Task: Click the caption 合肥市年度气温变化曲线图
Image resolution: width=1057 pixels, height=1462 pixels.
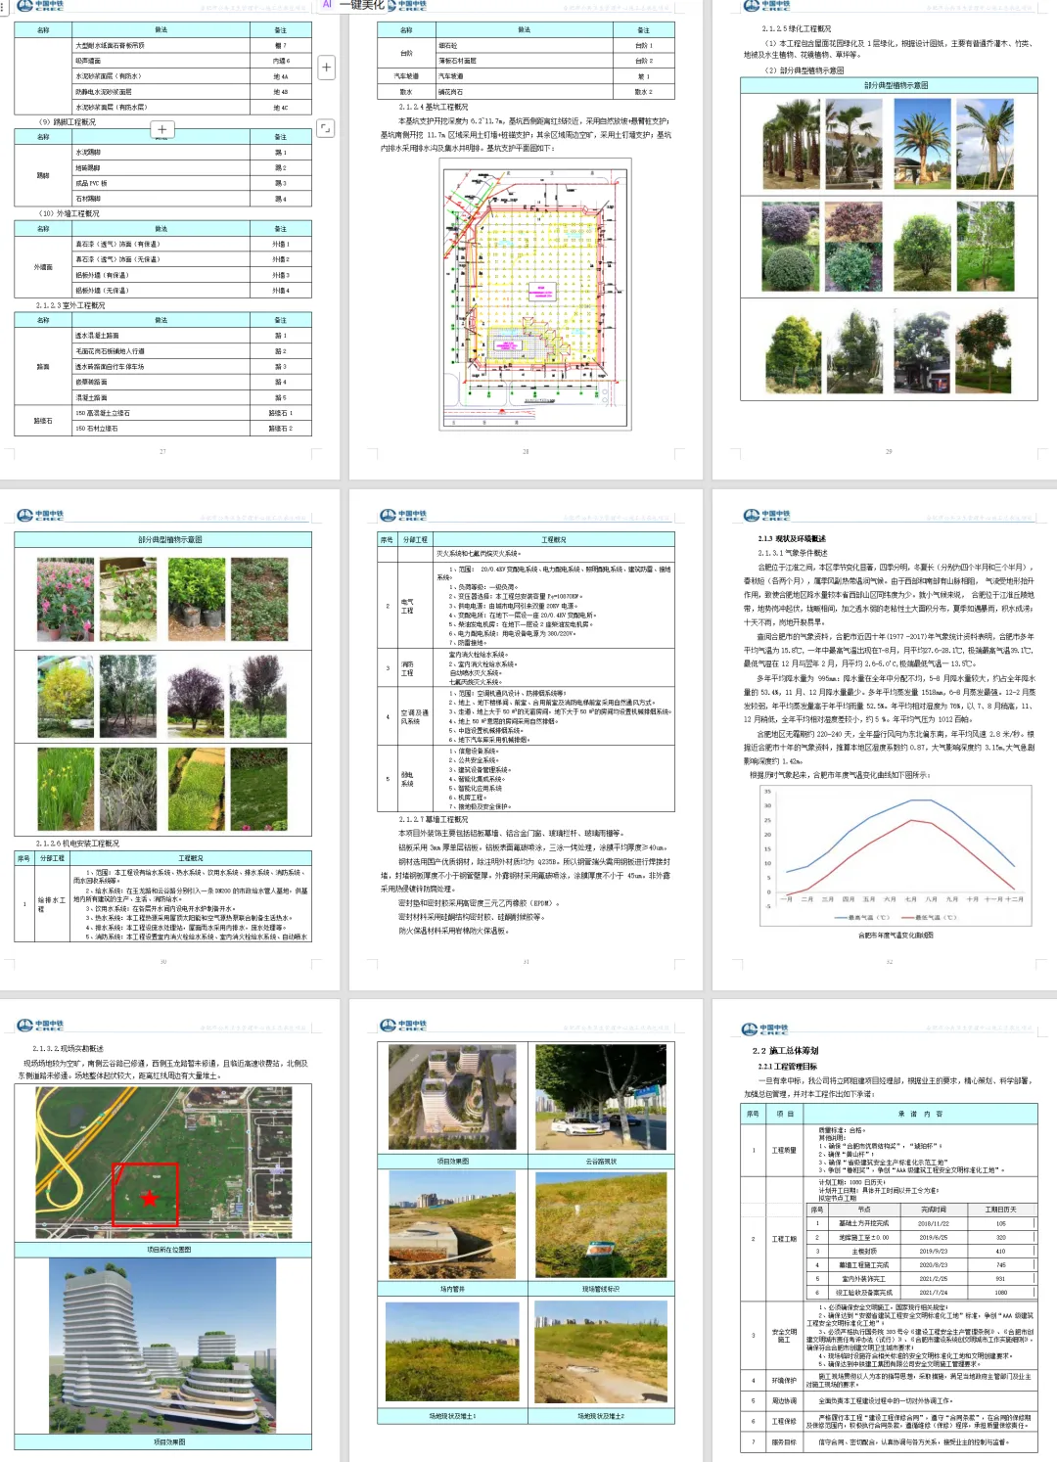Action: tap(896, 935)
